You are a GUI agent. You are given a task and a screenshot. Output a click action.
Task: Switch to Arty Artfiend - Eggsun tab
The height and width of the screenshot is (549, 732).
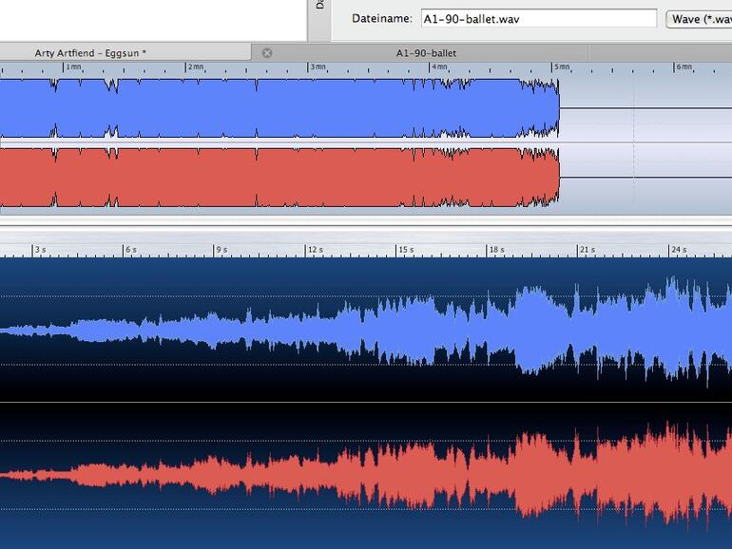click(90, 53)
